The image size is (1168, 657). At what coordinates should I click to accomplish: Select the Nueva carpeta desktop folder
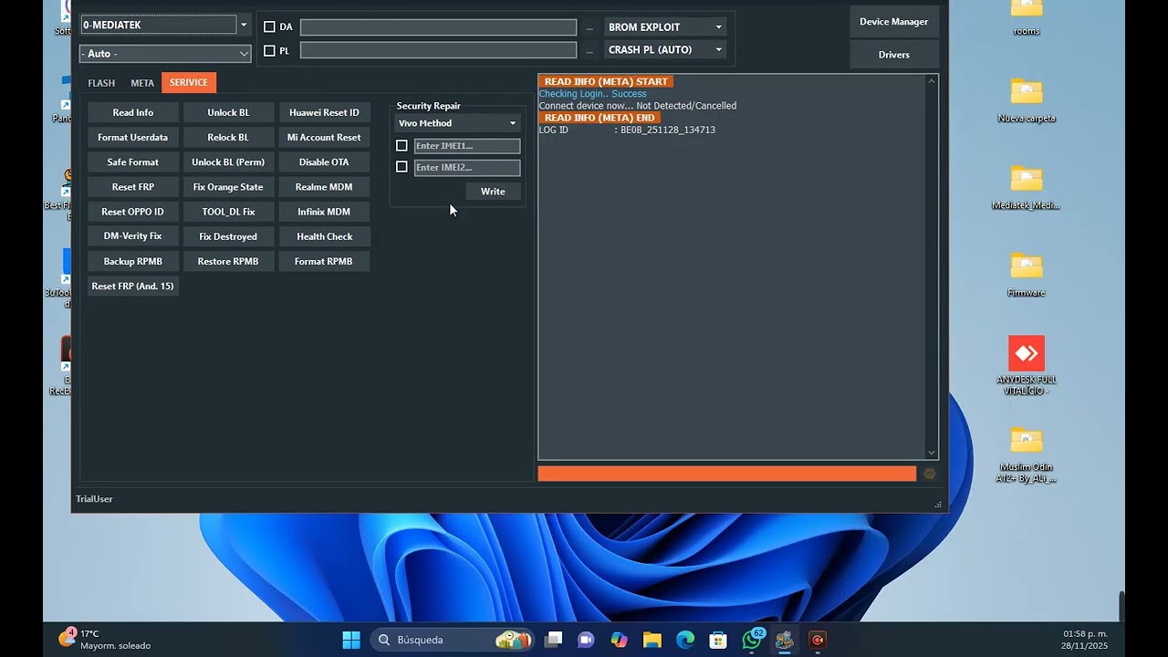click(1027, 100)
